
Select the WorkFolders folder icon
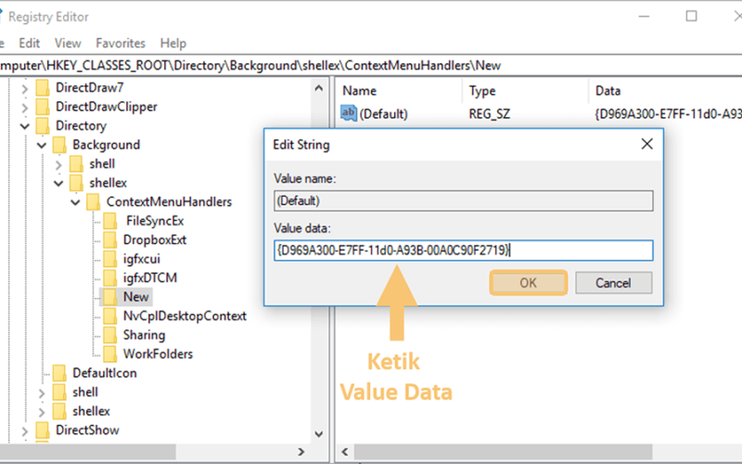109,354
